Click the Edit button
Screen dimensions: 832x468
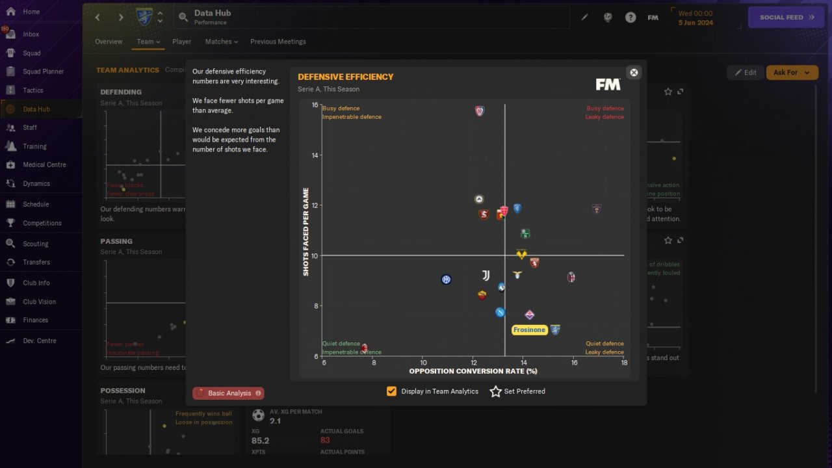[x=745, y=73]
